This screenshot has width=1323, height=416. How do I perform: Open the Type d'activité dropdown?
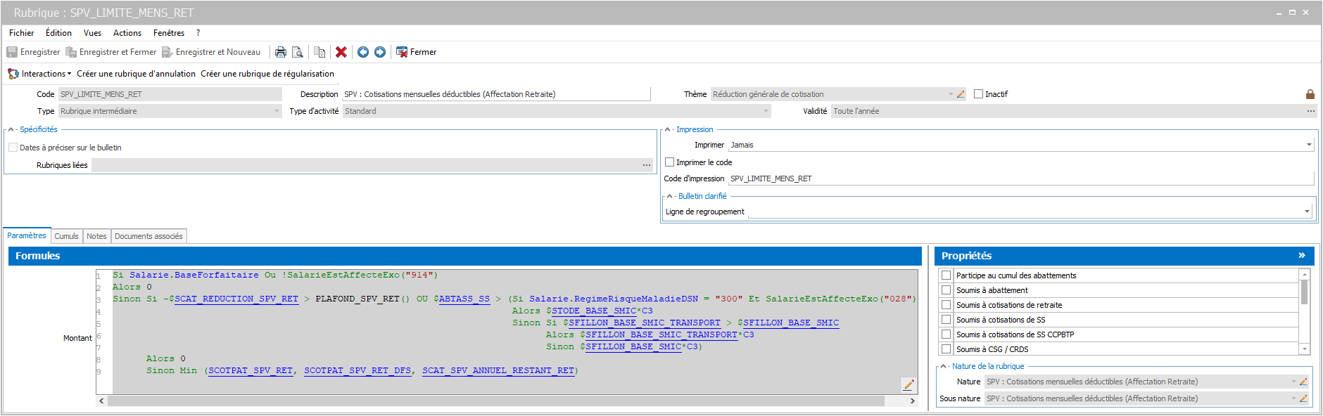click(x=766, y=111)
